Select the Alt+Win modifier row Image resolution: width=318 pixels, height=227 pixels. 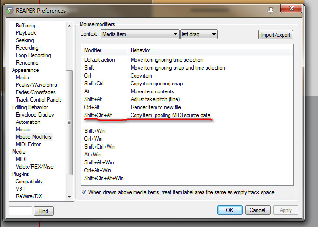[x=187, y=155]
